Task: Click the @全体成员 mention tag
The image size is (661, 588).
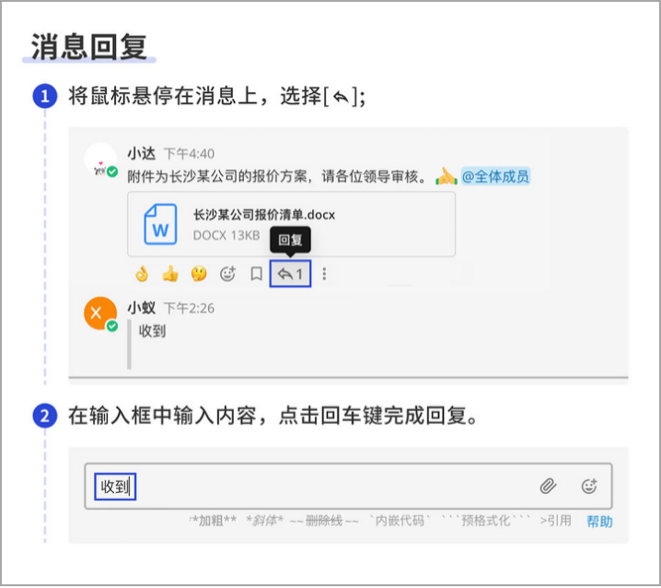Action: point(495,176)
